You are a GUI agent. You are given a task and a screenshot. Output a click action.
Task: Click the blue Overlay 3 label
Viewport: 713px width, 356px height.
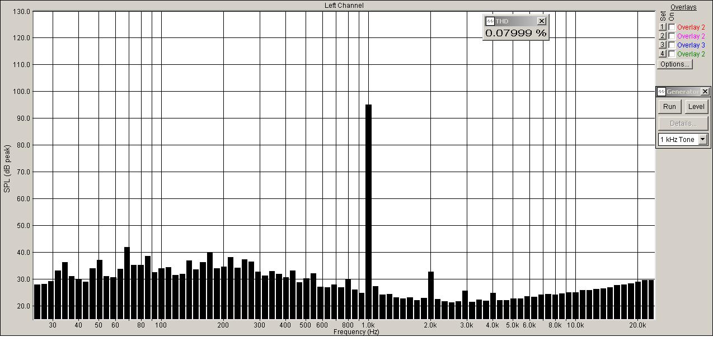691,45
